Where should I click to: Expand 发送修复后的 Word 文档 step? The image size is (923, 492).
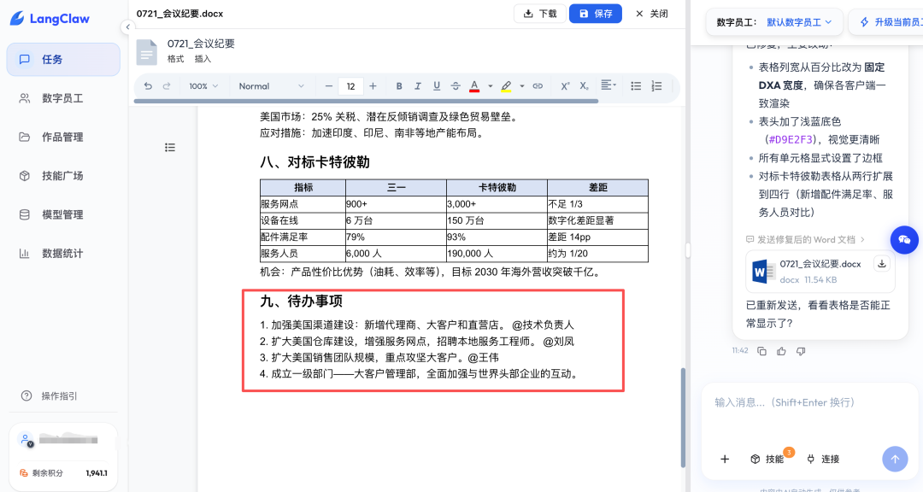tap(805, 239)
